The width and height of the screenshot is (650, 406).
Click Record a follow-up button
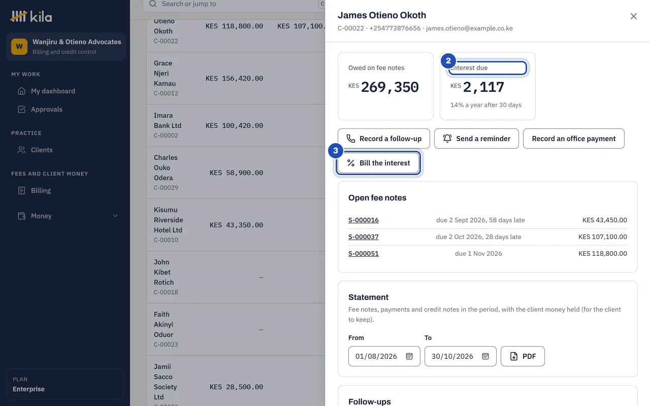coord(384,139)
